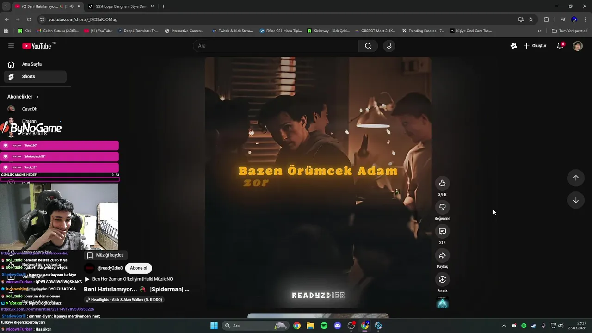
Task: Share the short via Paylaş arrow
Action: pos(442,255)
